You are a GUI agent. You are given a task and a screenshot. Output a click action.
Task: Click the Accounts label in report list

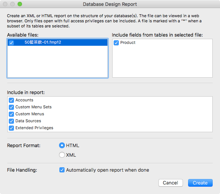24,100
